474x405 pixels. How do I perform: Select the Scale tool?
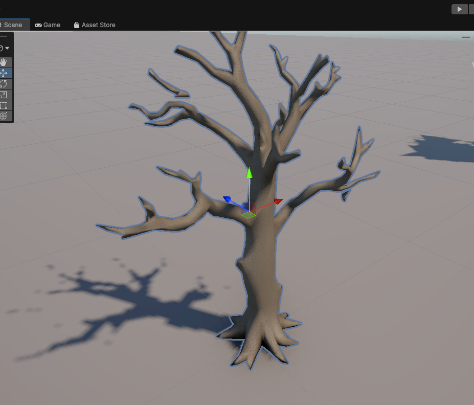click(4, 94)
